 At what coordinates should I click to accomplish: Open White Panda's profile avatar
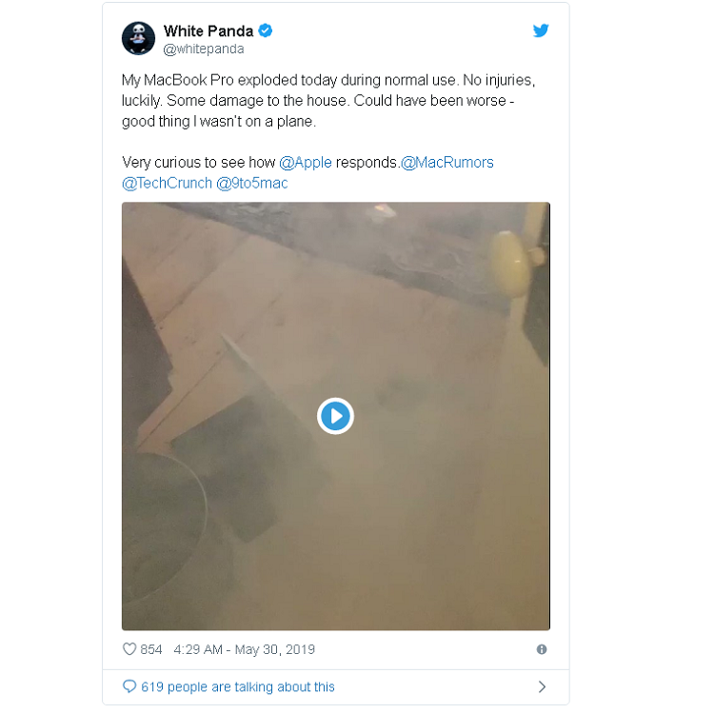(x=138, y=39)
